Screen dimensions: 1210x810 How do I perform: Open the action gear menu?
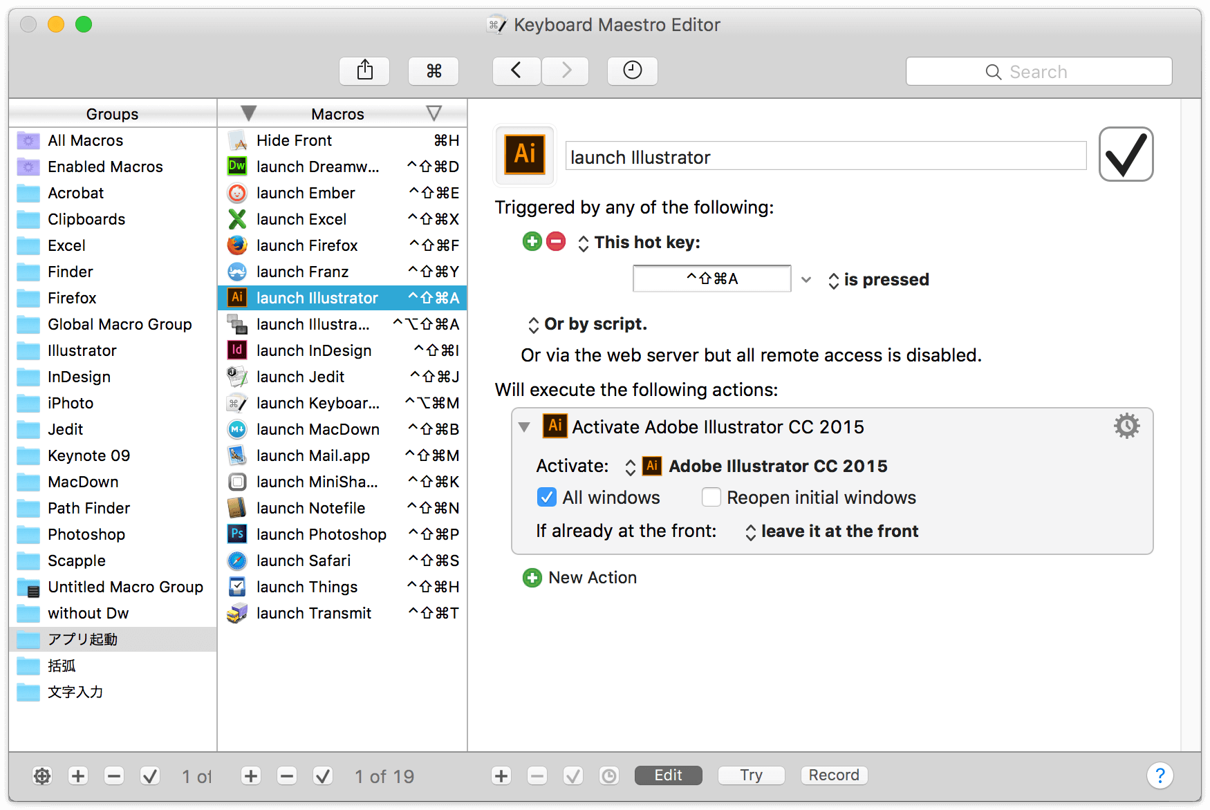pyautogui.click(x=1126, y=426)
